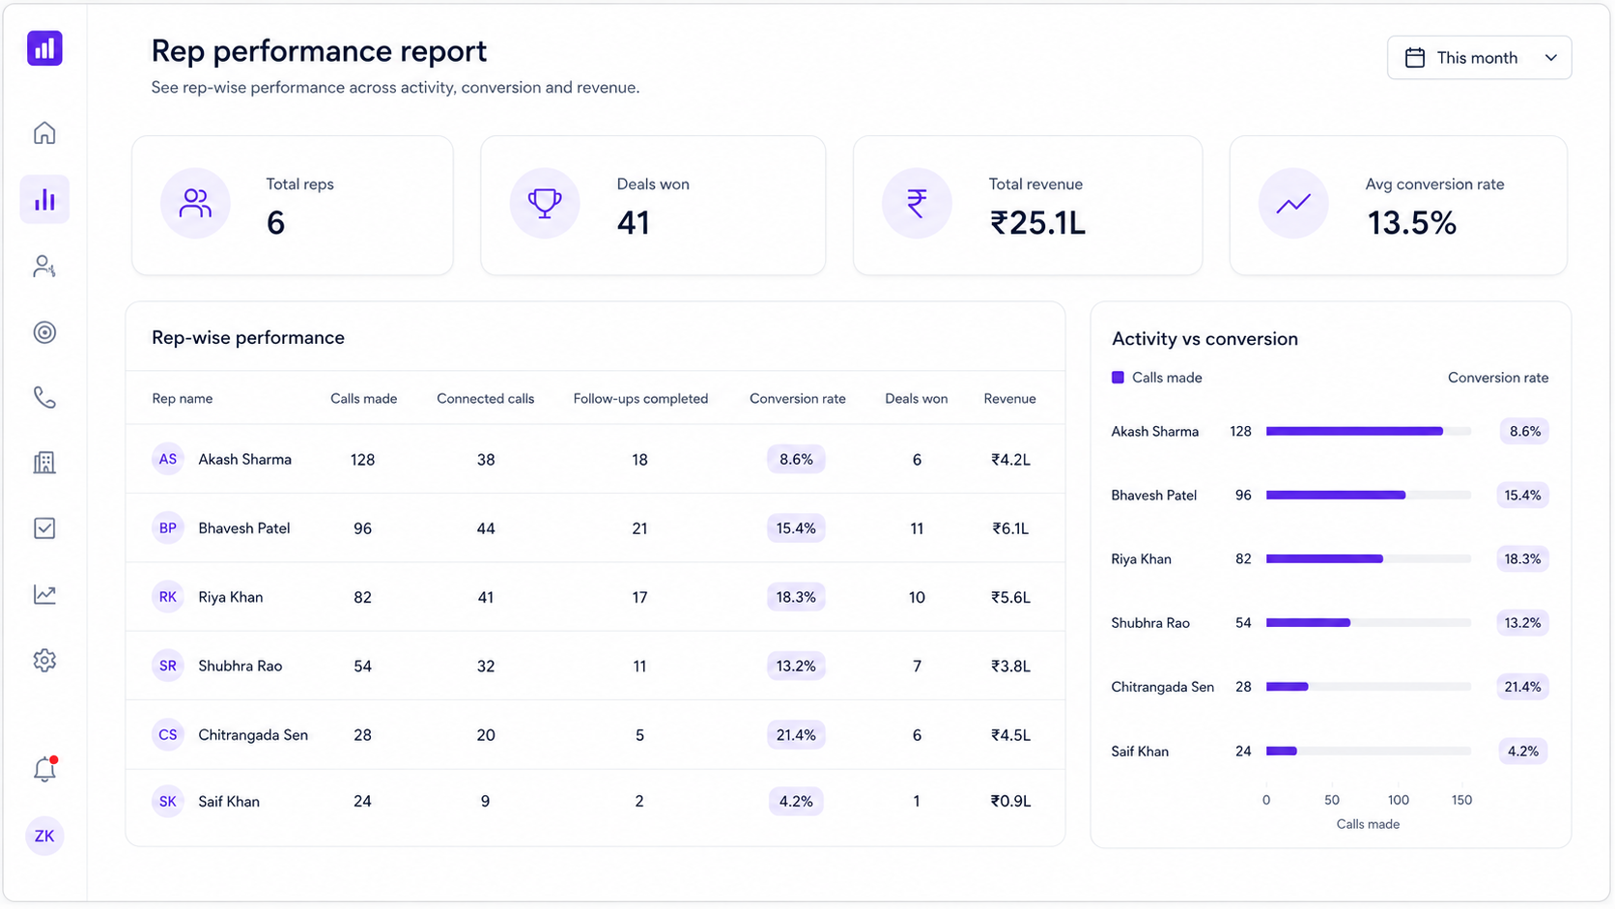This screenshot has height=909, width=1615.
Task: Sort by Calls made column header
Action: (x=363, y=399)
